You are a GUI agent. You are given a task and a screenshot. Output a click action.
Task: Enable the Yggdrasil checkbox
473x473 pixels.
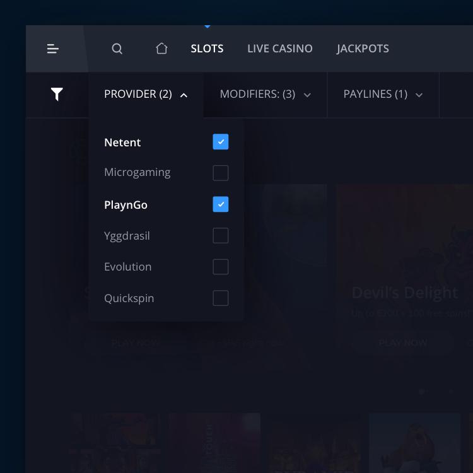(220, 236)
